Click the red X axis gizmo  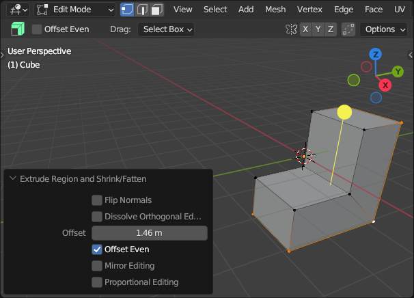[385, 85]
